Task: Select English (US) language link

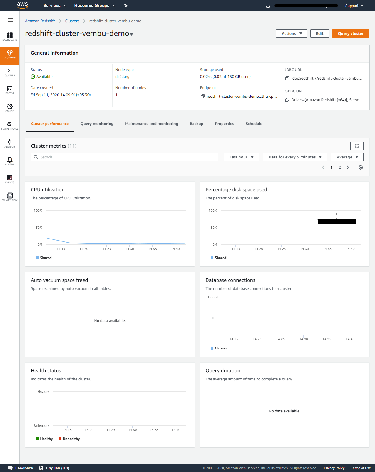Action: coord(58,468)
